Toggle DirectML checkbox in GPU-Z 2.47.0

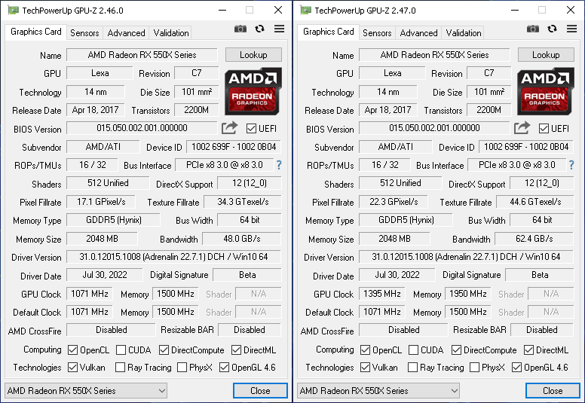pos(528,350)
